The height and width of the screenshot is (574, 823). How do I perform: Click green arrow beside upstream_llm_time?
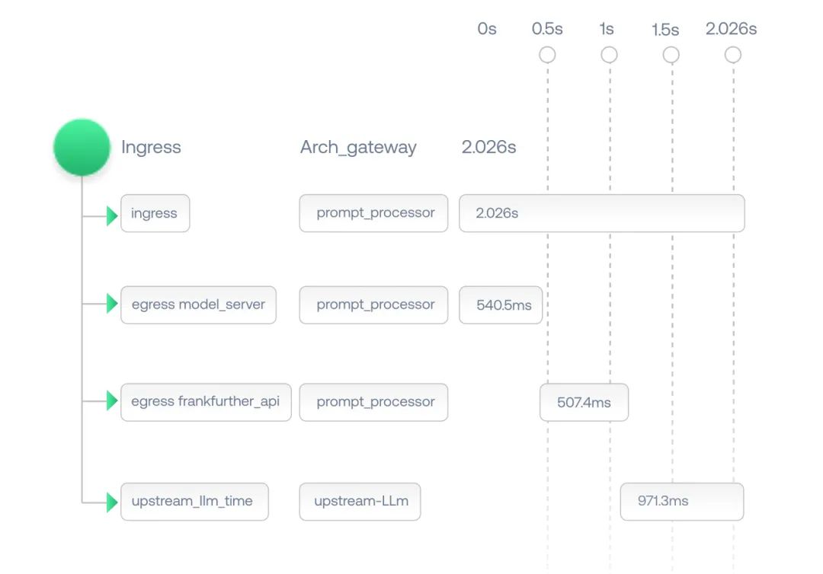[112, 502]
